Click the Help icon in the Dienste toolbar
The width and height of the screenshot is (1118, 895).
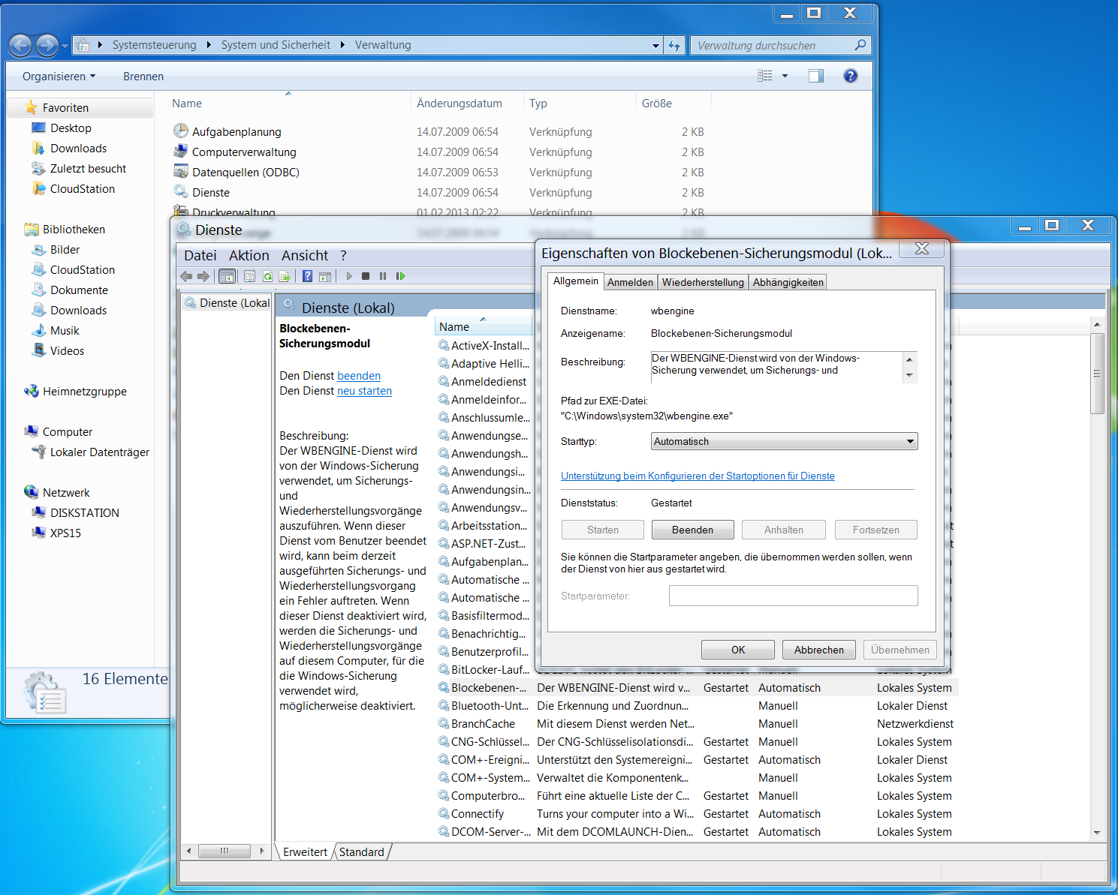click(306, 276)
